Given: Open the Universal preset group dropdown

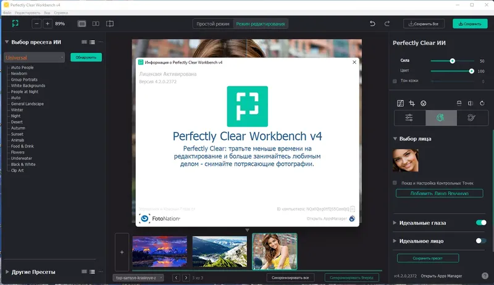Looking at the screenshot, I should coord(35,57).
